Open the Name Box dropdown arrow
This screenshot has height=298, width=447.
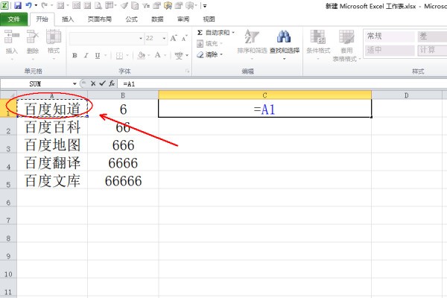pyautogui.click(x=74, y=84)
